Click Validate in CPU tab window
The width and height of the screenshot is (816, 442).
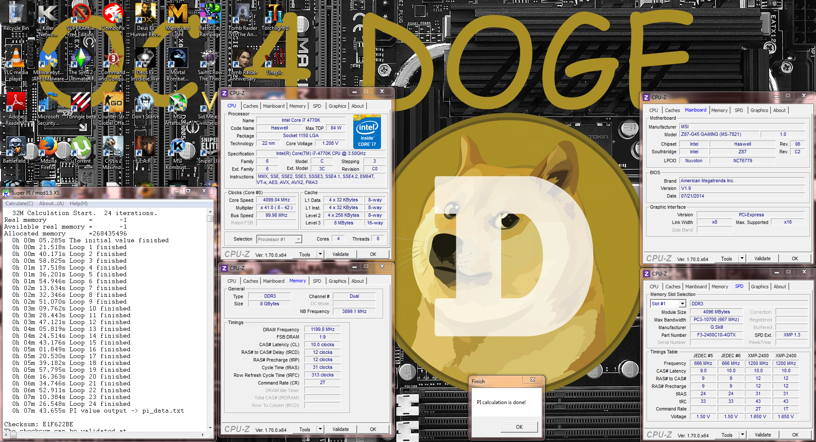pyautogui.click(x=341, y=254)
